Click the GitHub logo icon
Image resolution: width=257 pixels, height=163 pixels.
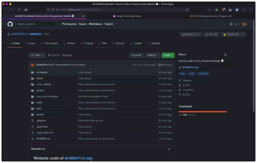10,24
